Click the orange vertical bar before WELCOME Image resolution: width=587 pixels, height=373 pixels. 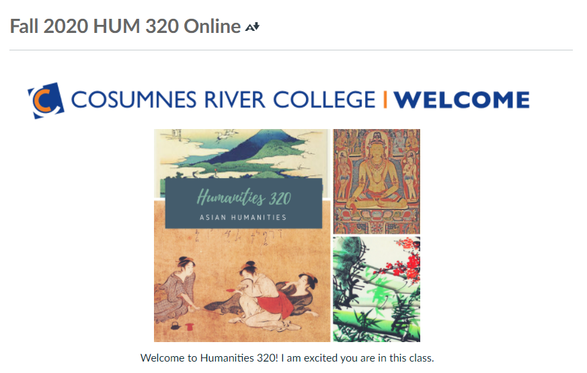click(x=385, y=99)
